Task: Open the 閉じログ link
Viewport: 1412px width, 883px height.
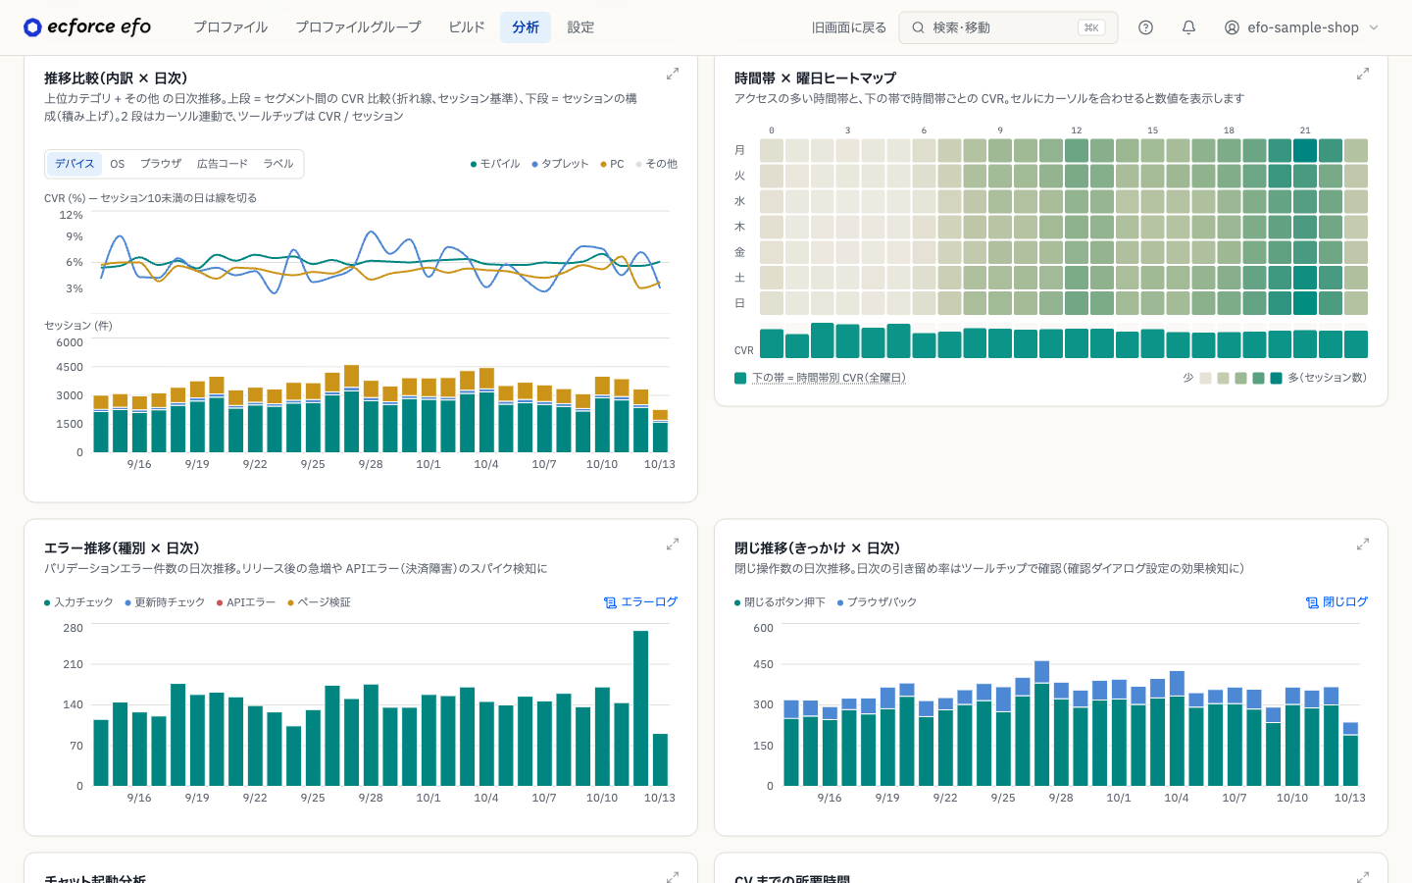Action: [1337, 602]
